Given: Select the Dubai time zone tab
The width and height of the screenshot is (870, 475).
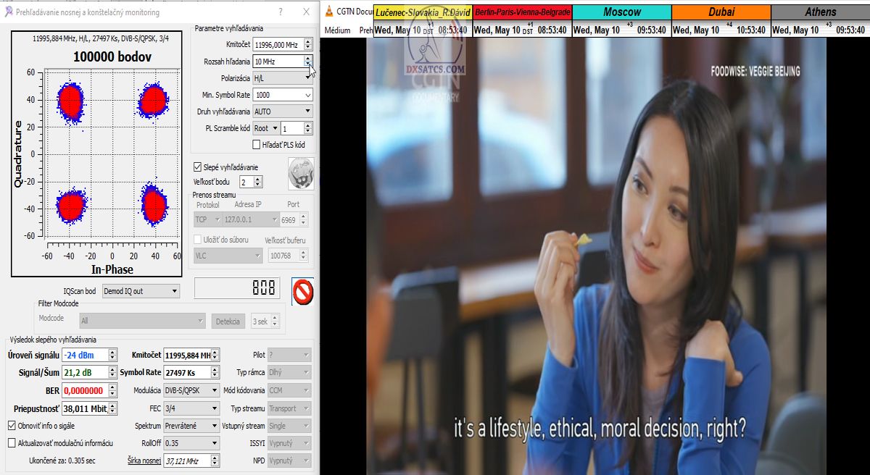Looking at the screenshot, I should (721, 12).
